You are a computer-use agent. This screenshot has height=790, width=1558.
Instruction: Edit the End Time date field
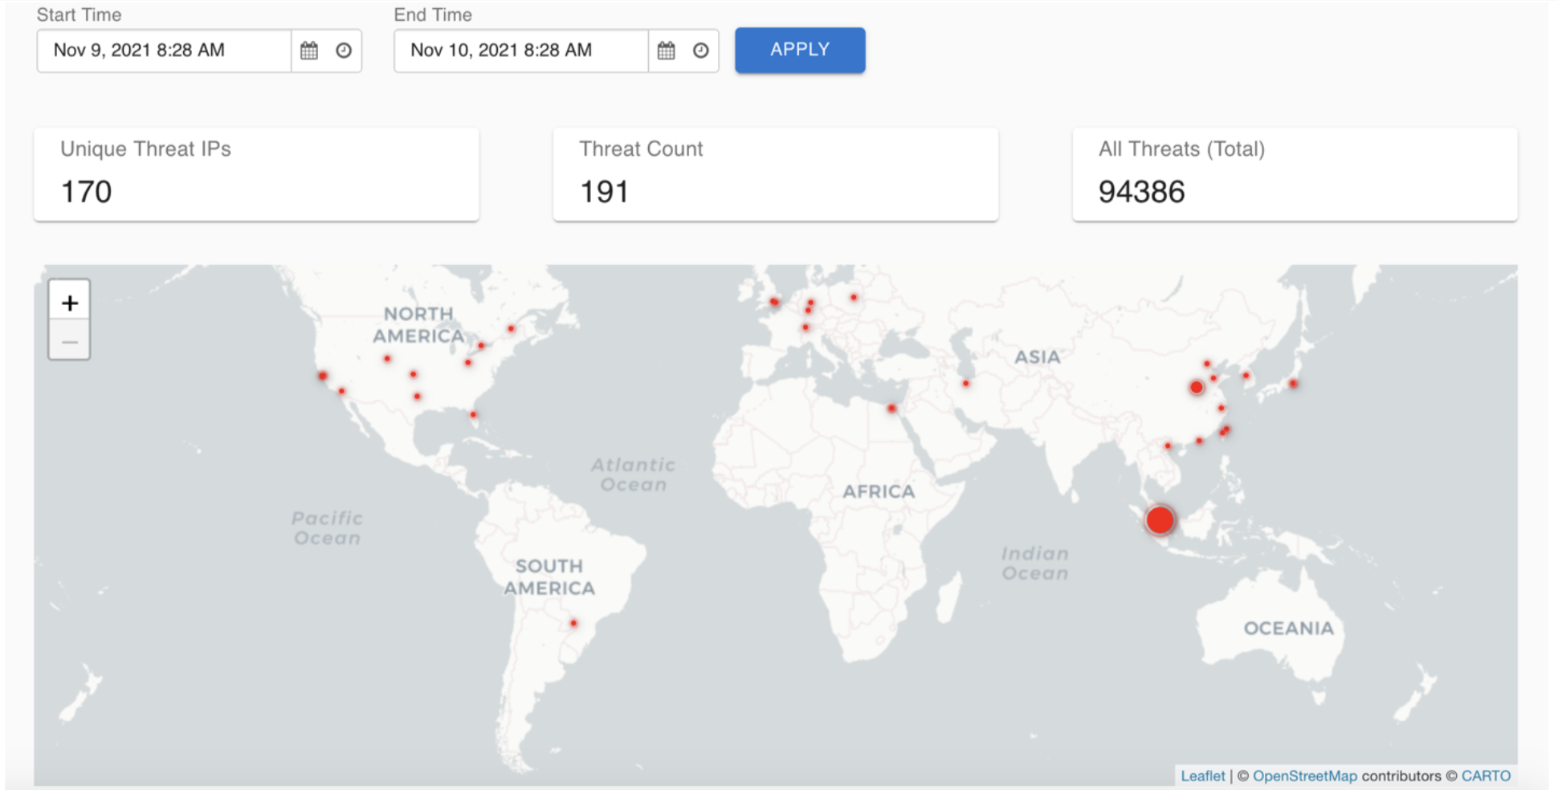coord(521,51)
